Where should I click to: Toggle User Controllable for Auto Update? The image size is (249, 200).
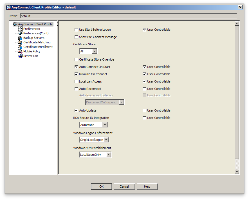coord(144,110)
